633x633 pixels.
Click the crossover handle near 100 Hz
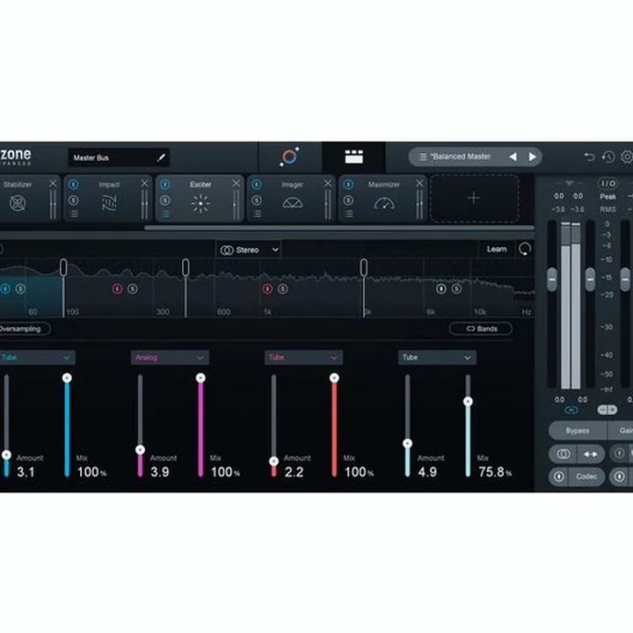click(x=63, y=267)
